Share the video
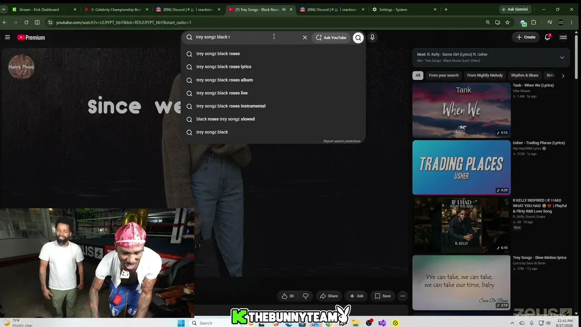This screenshot has height=327, width=581. (329, 296)
